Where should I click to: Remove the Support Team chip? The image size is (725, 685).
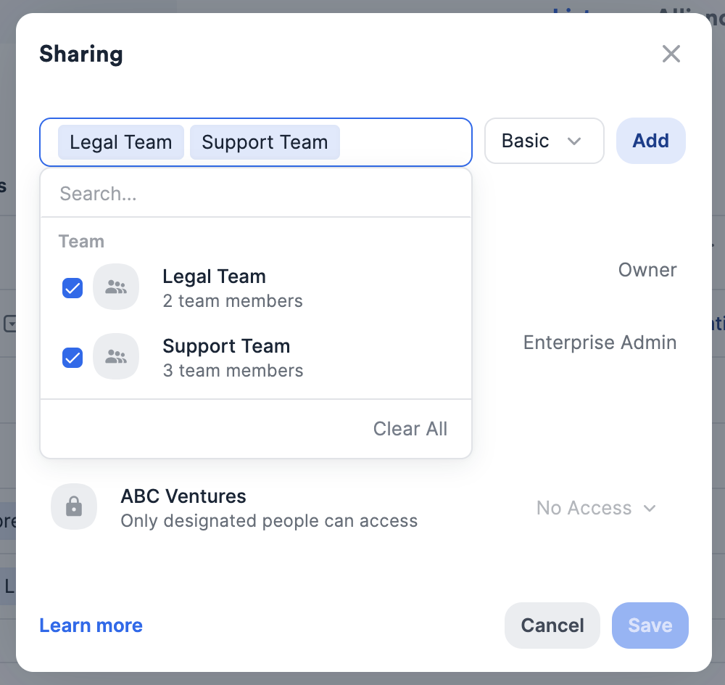[265, 142]
